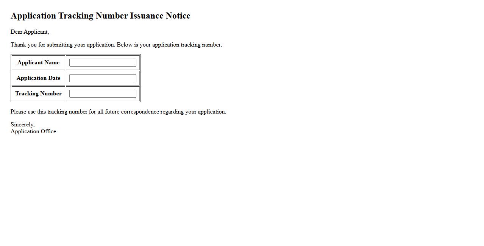Click the 'Applicant Name' table header label

tap(38, 63)
